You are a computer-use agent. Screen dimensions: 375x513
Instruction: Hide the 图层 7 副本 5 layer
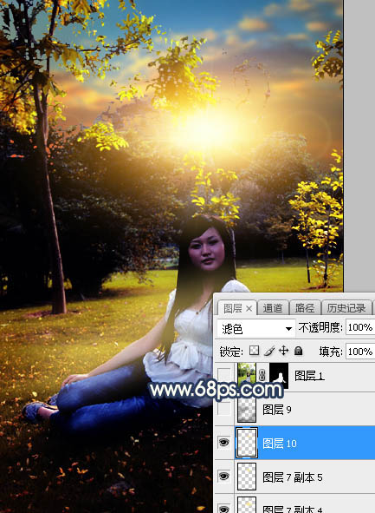224,477
